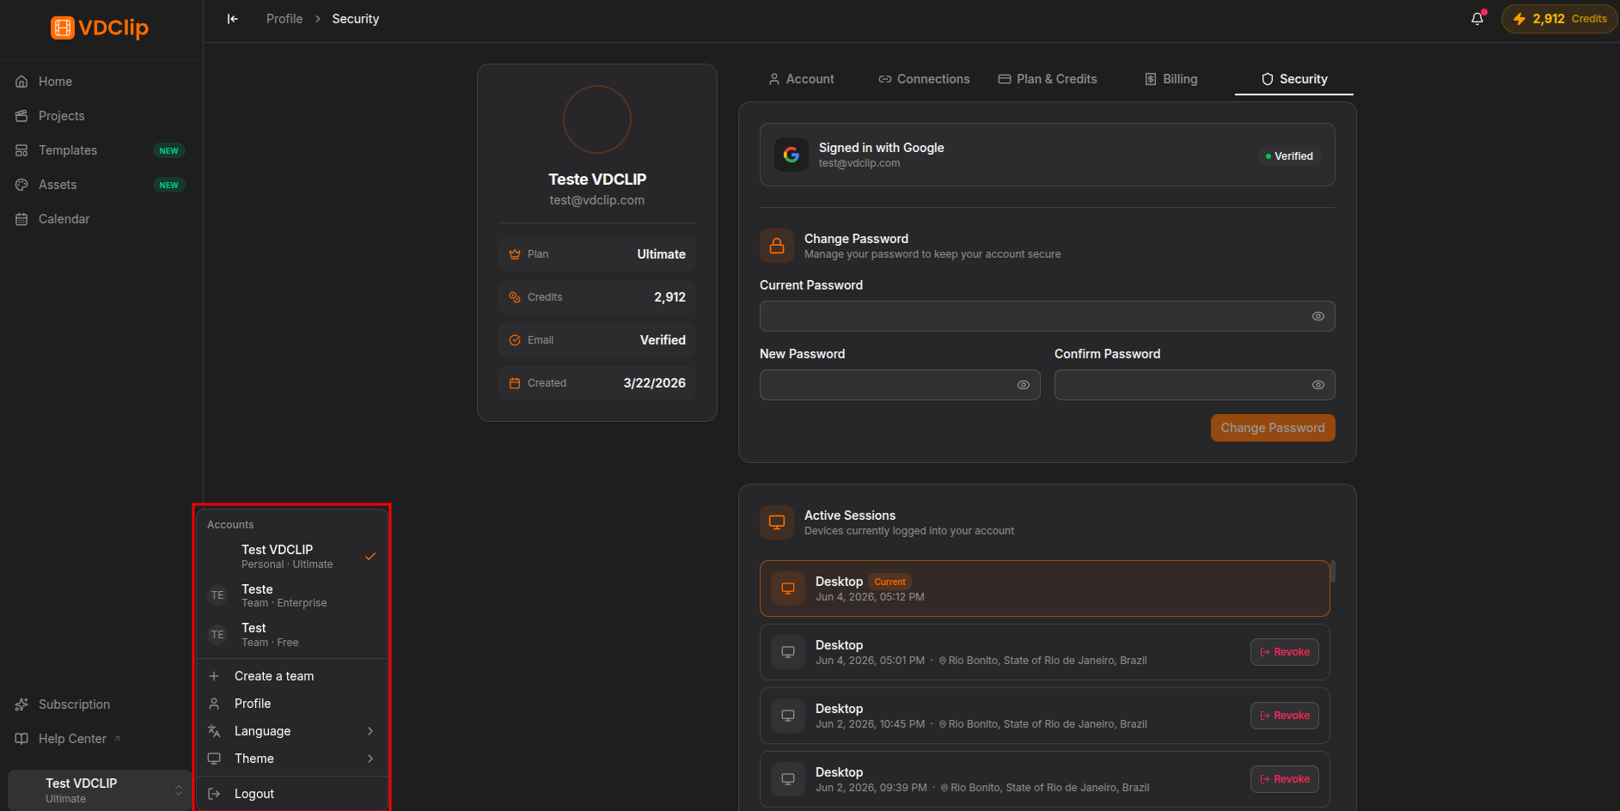Open notifications bell
This screenshot has width=1620, height=811.
pos(1477,19)
